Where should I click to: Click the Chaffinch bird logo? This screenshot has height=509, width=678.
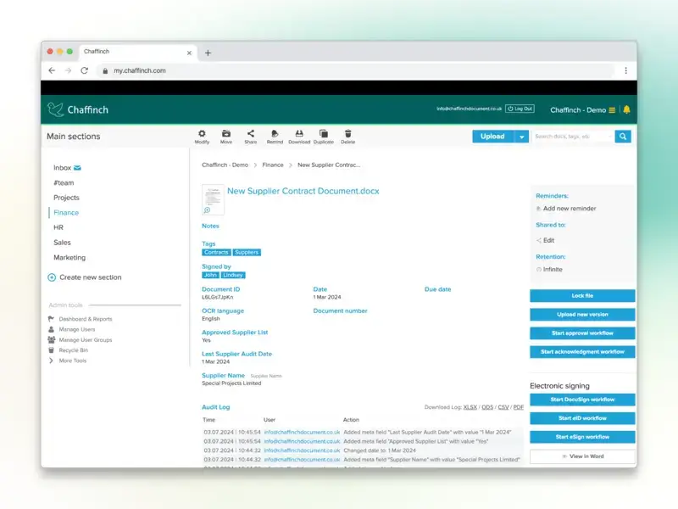(55, 109)
